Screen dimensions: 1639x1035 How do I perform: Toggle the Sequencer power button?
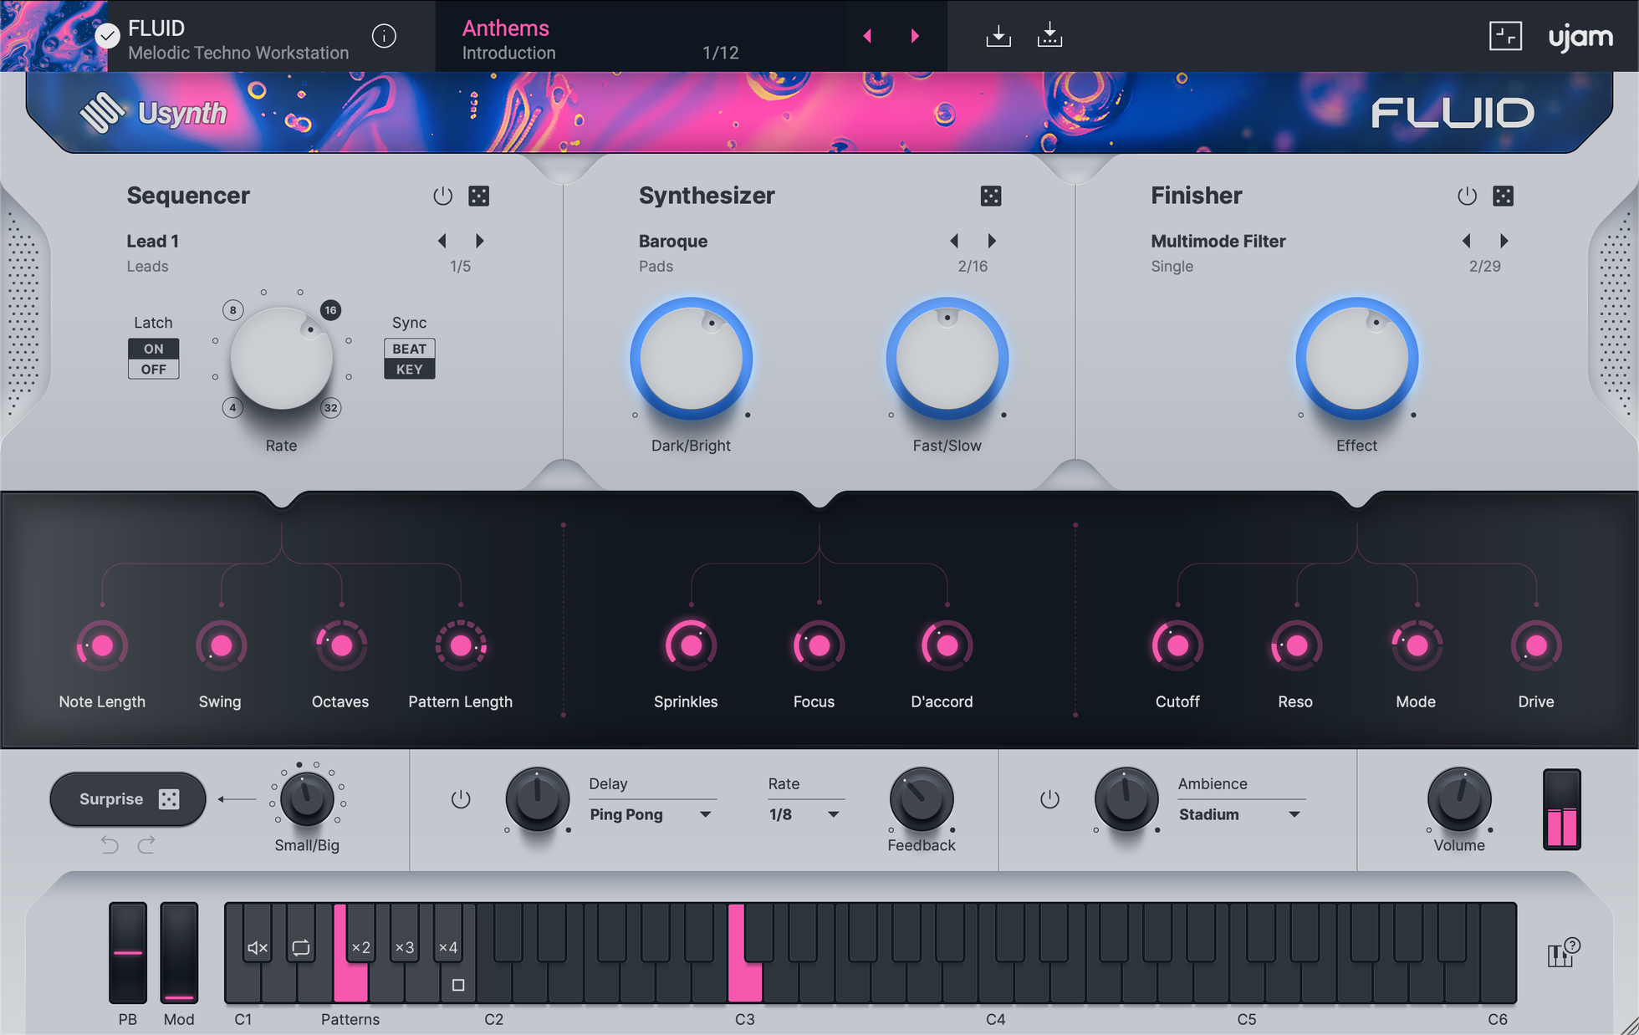442,195
